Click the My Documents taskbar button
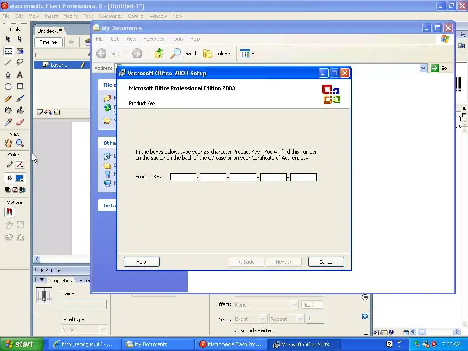 (157, 344)
